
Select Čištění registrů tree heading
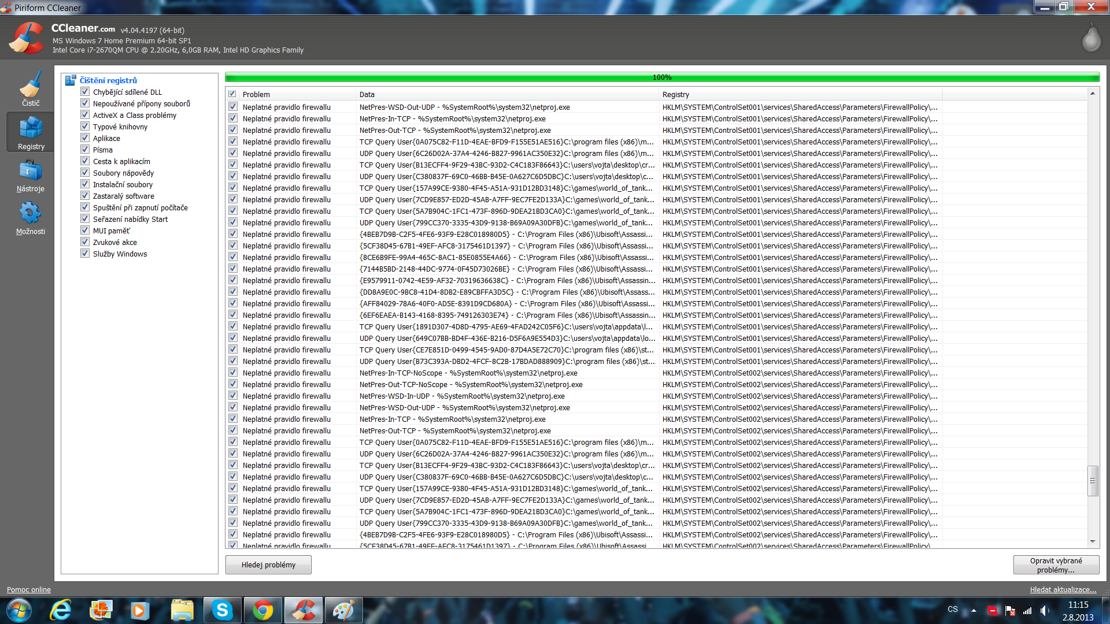[109, 80]
